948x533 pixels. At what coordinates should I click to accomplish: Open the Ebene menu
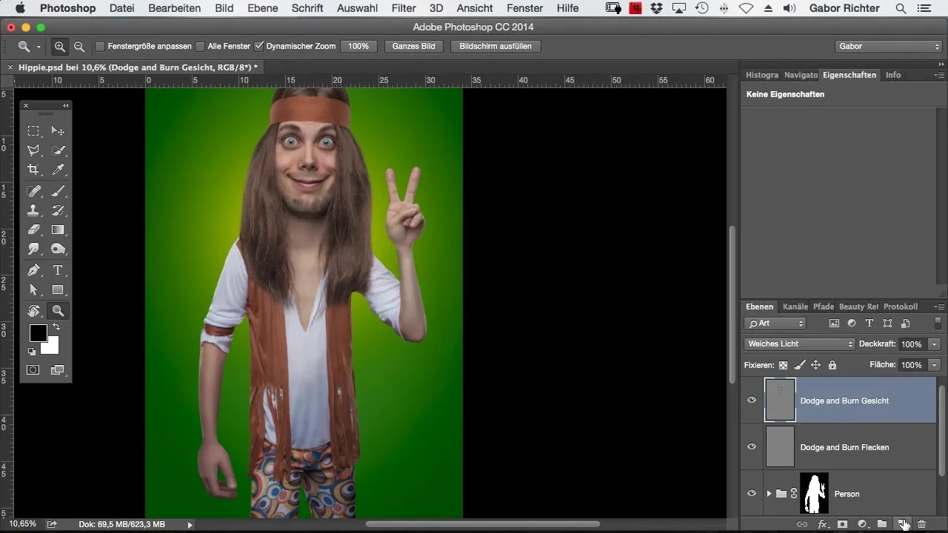[x=263, y=8]
